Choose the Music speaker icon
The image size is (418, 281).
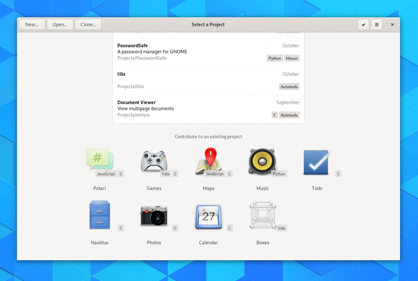(262, 162)
